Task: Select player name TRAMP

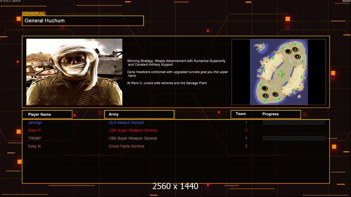Action: click(x=35, y=138)
